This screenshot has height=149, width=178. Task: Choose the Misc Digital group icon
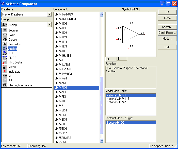(5, 62)
